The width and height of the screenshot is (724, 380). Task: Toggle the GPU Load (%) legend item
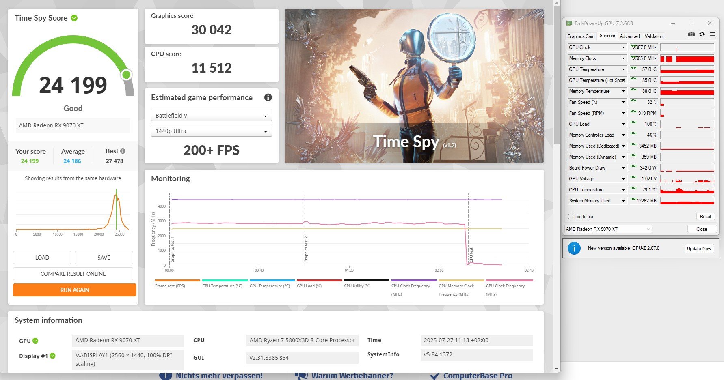[319, 283]
